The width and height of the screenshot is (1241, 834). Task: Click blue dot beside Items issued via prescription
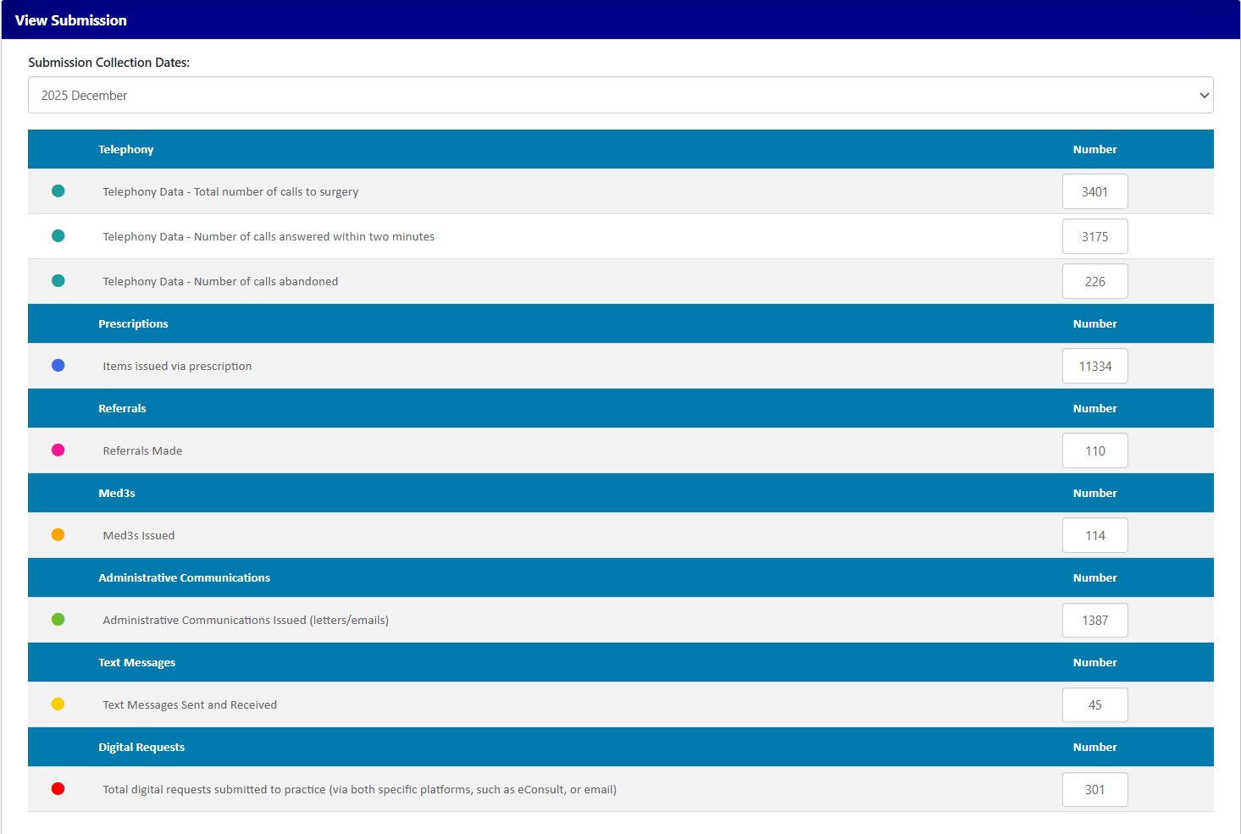58,366
